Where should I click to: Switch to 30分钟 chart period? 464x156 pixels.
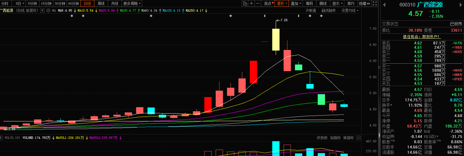(x=60, y=3)
